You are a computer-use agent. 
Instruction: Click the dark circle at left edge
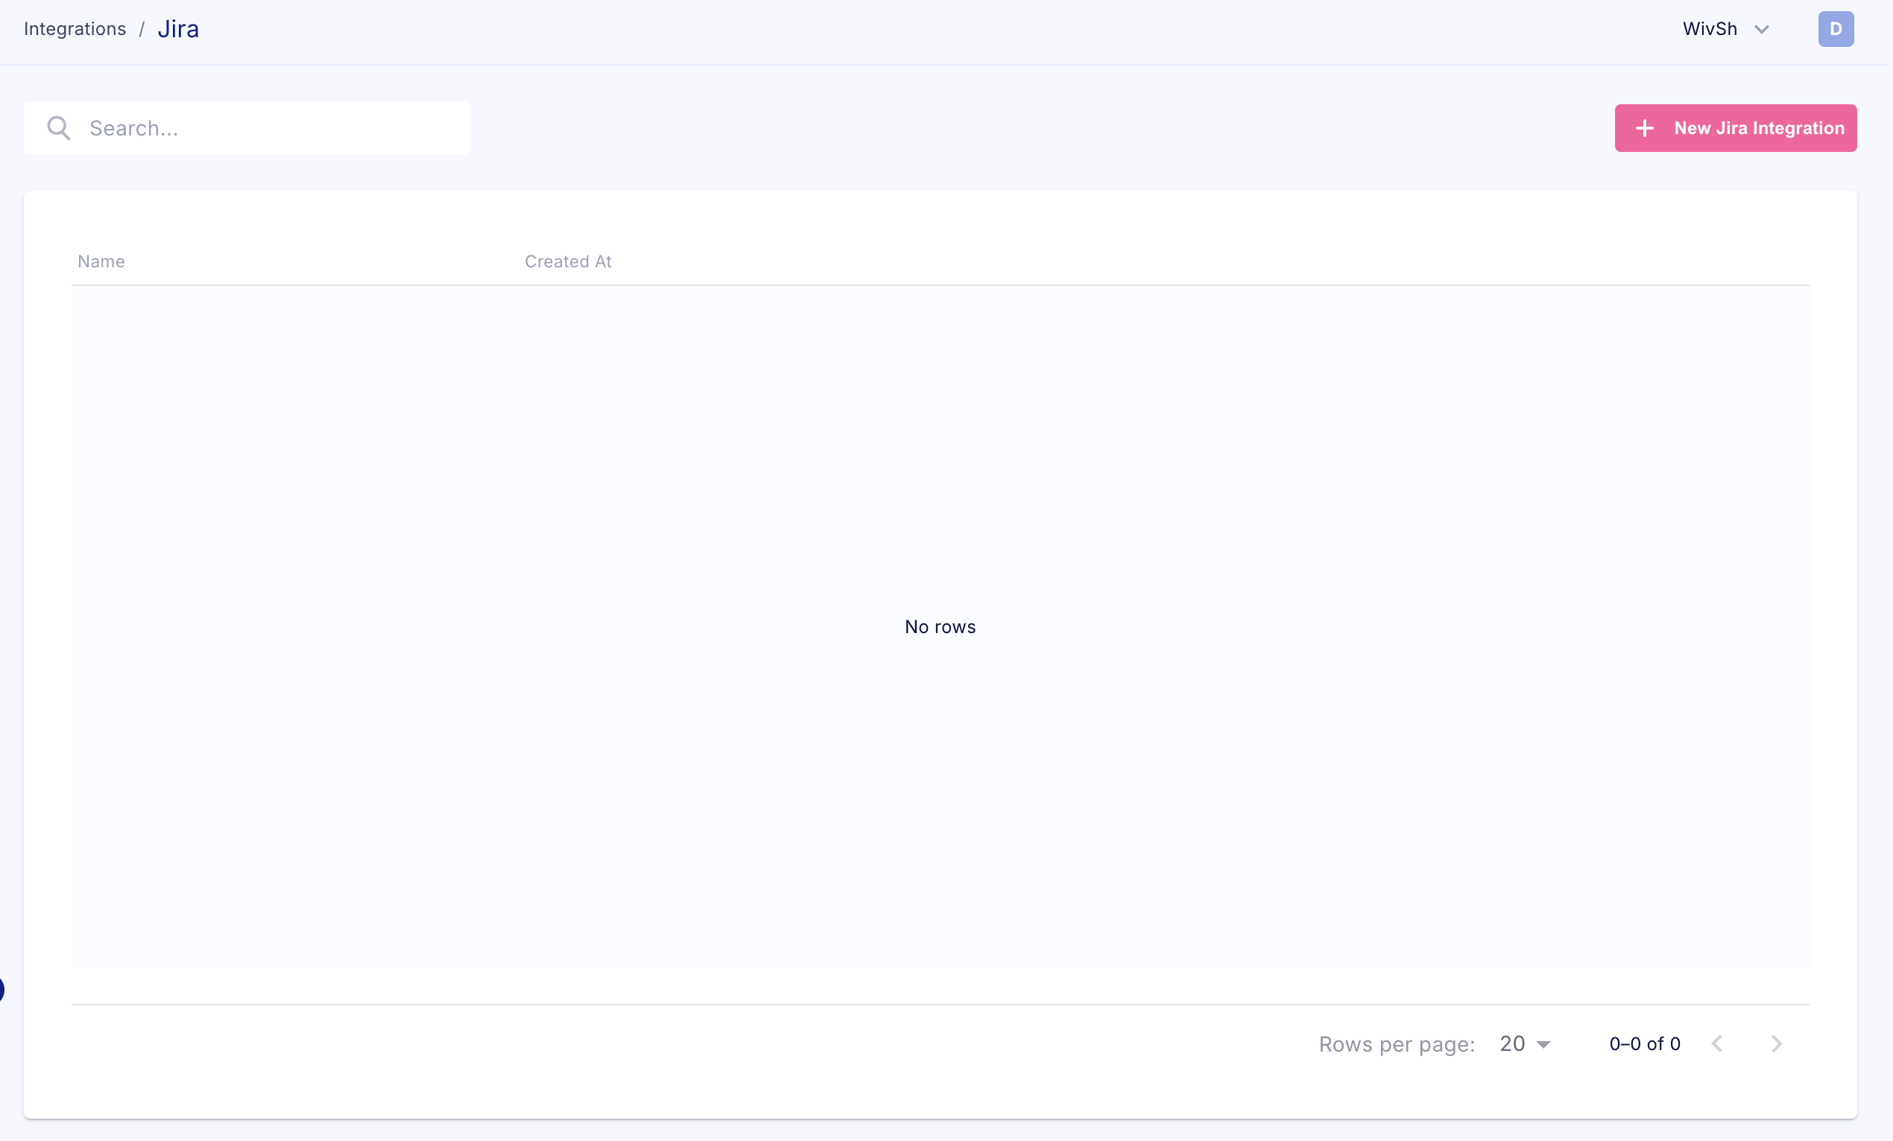click(x=1, y=990)
